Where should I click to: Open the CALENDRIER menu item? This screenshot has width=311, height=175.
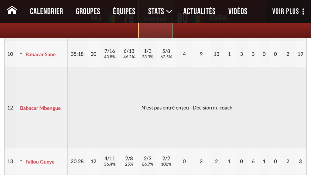pos(46,12)
